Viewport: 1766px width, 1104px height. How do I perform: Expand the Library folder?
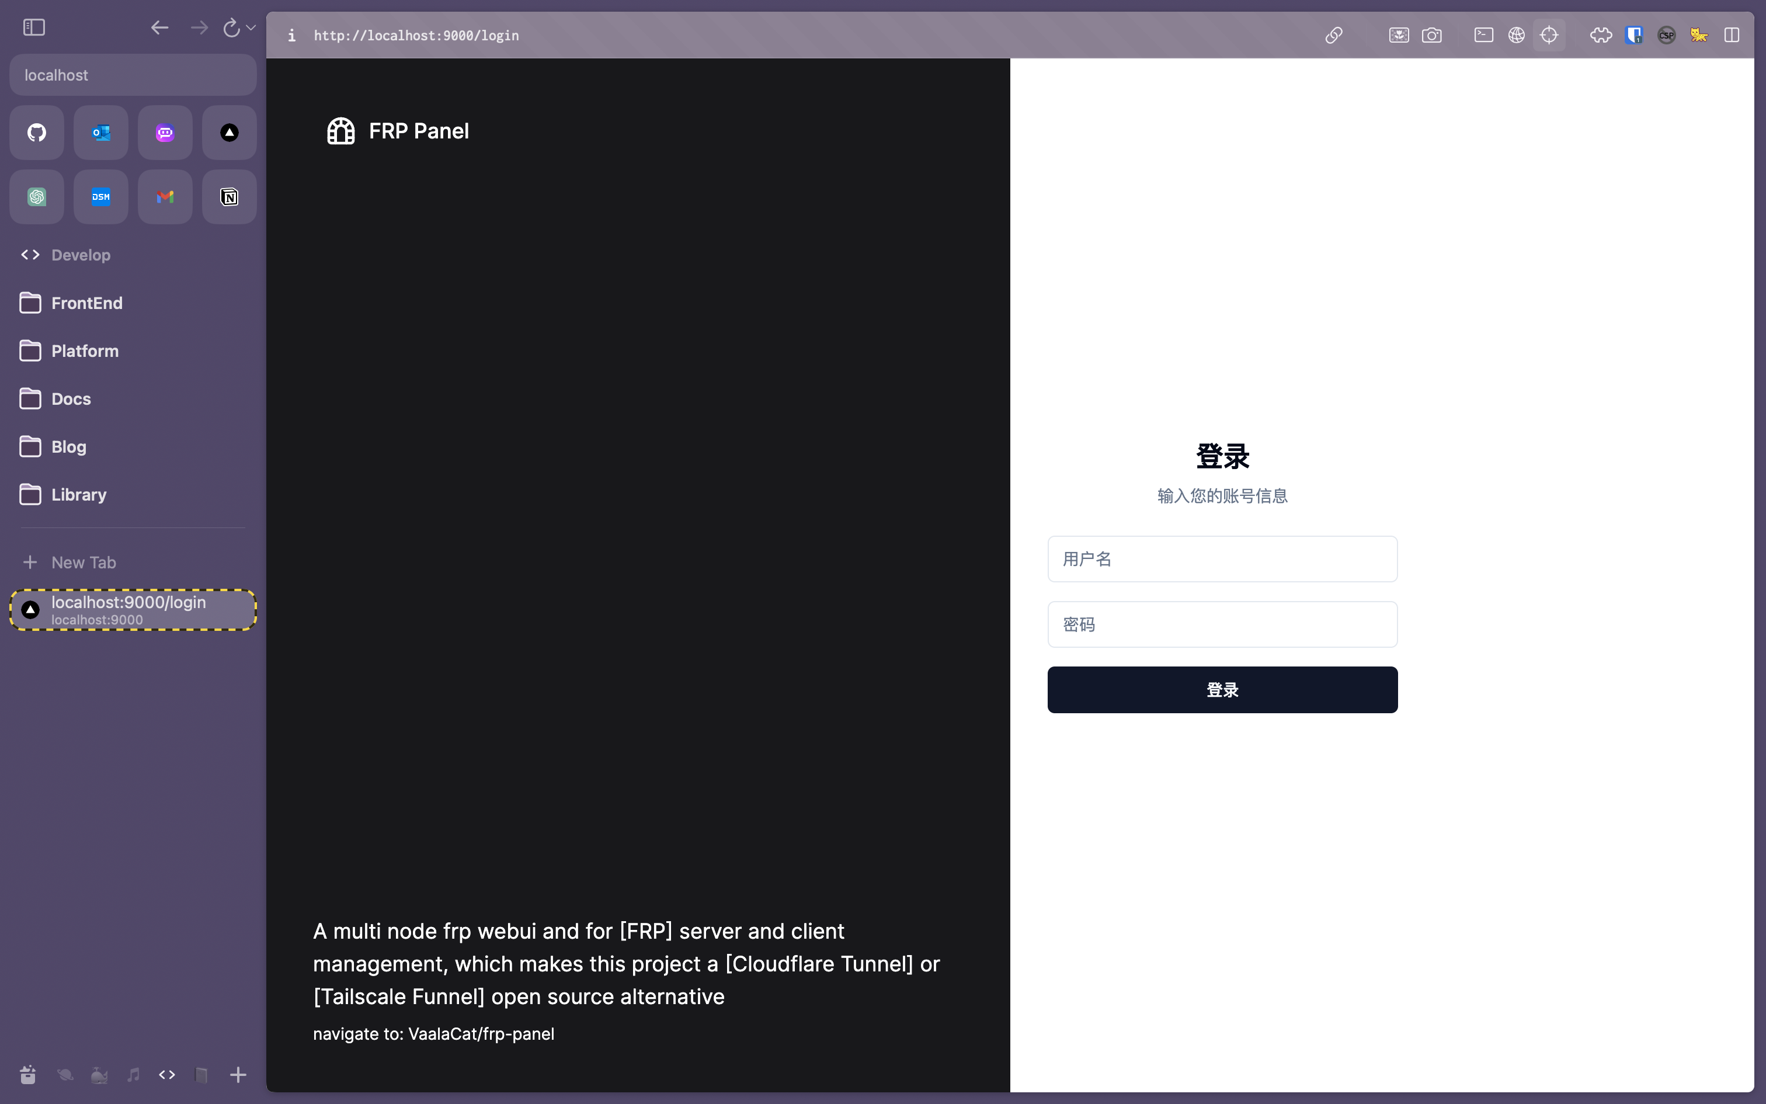pos(79,494)
